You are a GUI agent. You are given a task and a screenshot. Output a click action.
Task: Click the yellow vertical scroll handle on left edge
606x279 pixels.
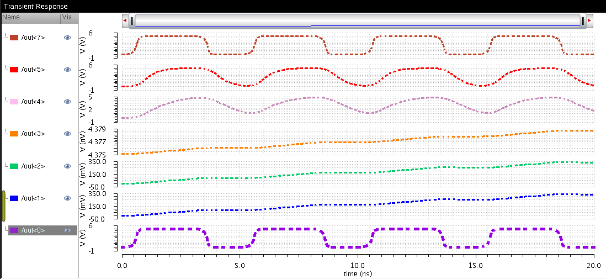[x=4, y=206]
